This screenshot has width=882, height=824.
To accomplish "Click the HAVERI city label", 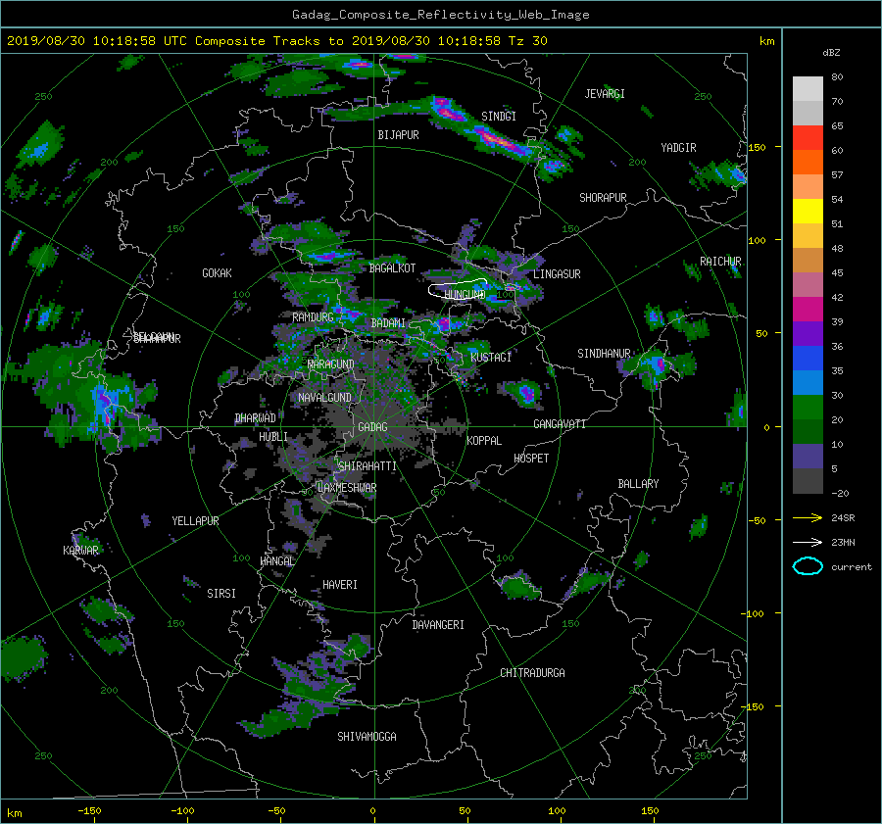I will tap(340, 585).
